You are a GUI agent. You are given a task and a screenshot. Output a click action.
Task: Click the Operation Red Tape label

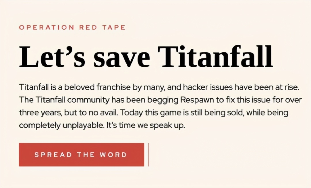72,28
